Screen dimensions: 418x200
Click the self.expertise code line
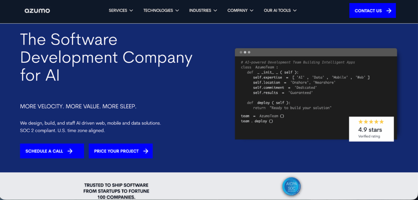point(311,77)
